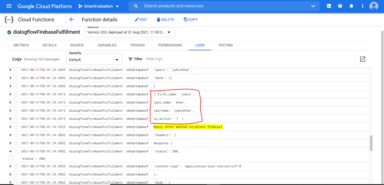
Task: Expand the log row with first_name: 'jubin'
Action: click(x=11, y=94)
